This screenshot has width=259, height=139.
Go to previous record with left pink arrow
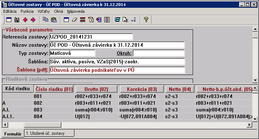coord(25,20)
